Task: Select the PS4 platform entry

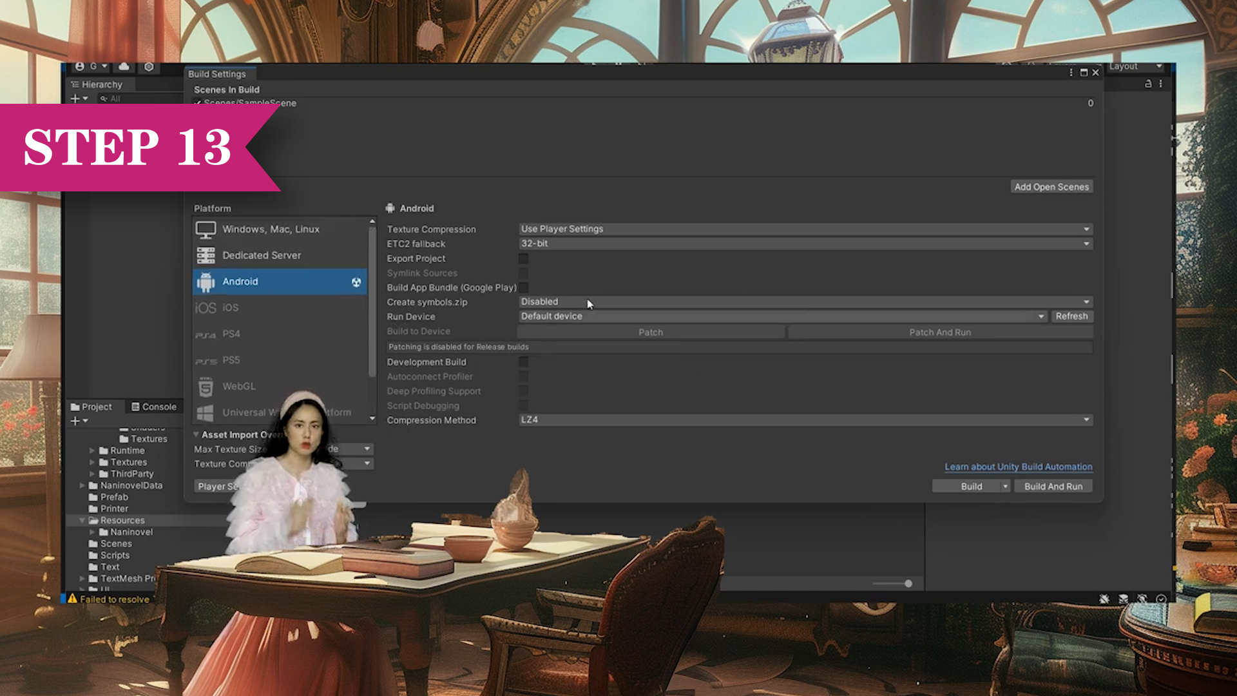Action: (231, 334)
